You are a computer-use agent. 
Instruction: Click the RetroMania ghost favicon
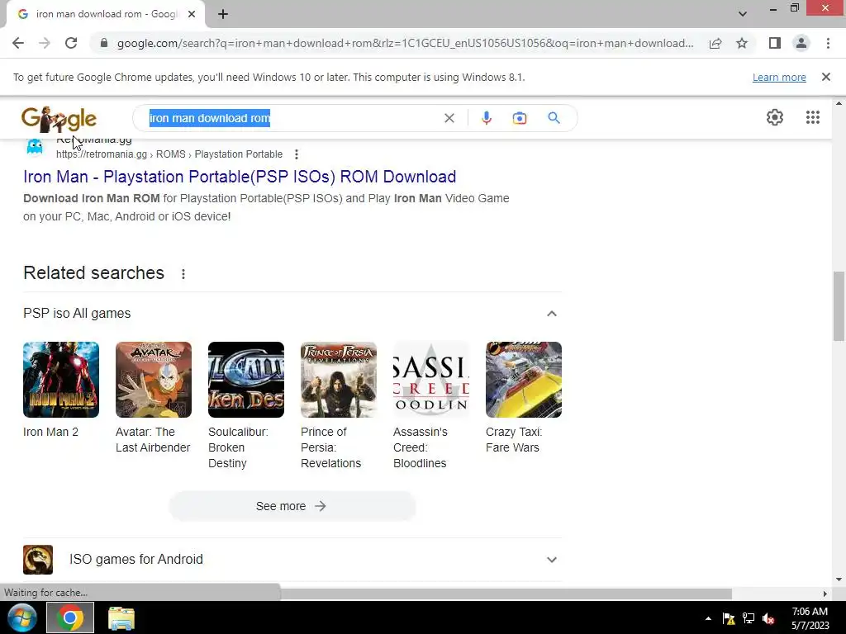click(x=35, y=147)
